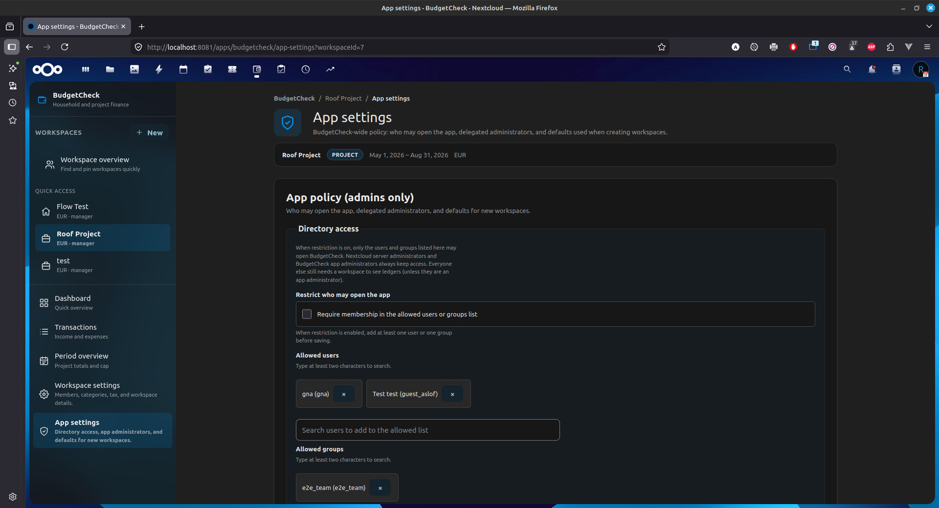Select Flow Test workspace
Image resolution: width=939 pixels, height=508 pixels.
click(x=103, y=211)
